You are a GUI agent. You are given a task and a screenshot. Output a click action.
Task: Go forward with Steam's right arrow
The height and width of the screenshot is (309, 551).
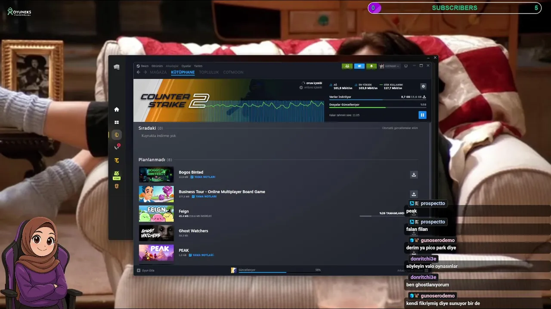coord(145,72)
